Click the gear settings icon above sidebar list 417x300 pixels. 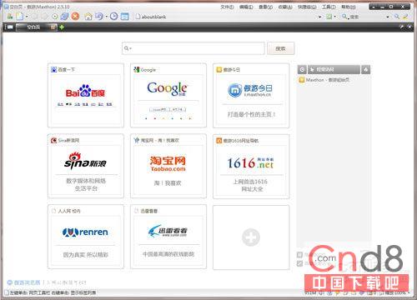point(302,69)
